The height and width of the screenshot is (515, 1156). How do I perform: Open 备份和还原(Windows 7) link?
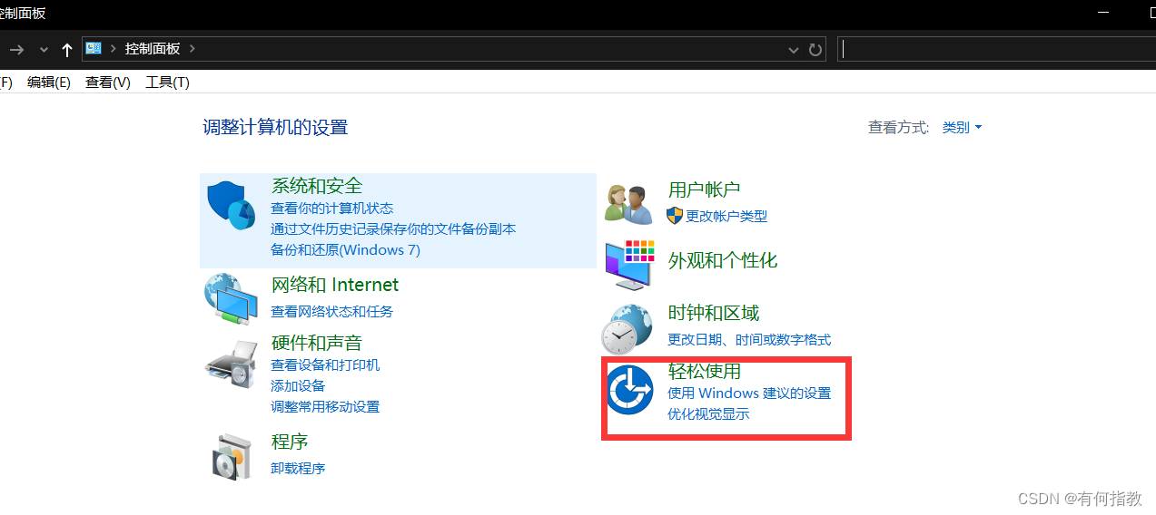tap(345, 249)
